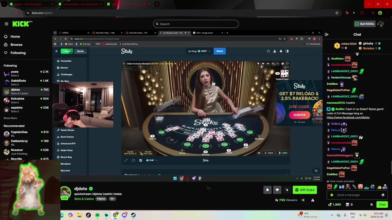
Task: Open the sepdoto channel in Following
Action: coord(26,109)
